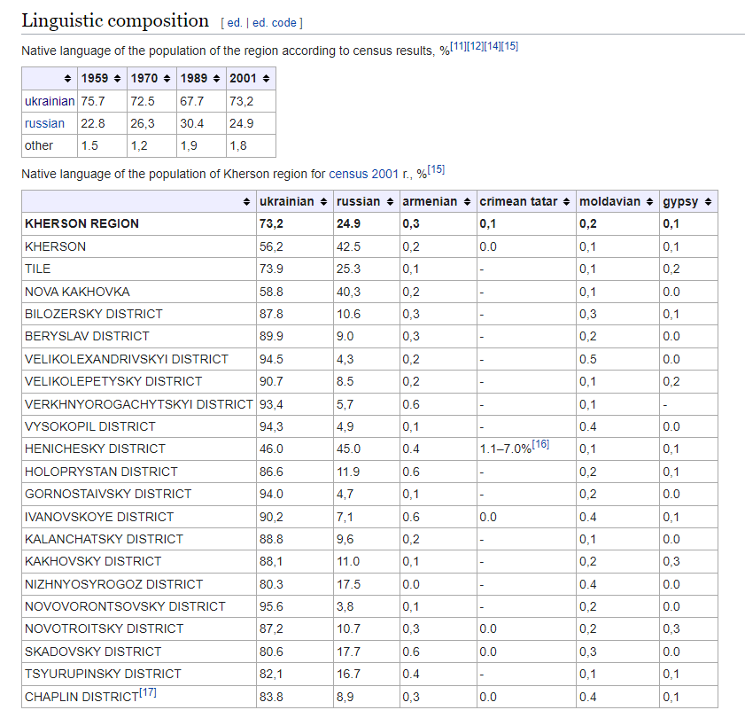Jump to footnote reference [11]
This screenshot has width=745, height=718.
459,45
